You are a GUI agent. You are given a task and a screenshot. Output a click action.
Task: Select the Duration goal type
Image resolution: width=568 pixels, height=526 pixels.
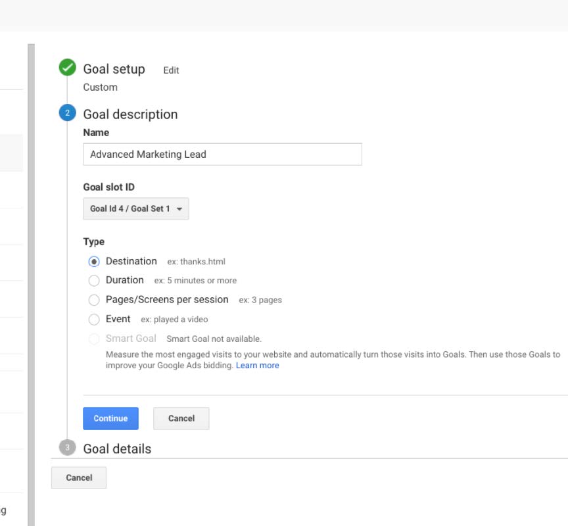click(x=94, y=280)
